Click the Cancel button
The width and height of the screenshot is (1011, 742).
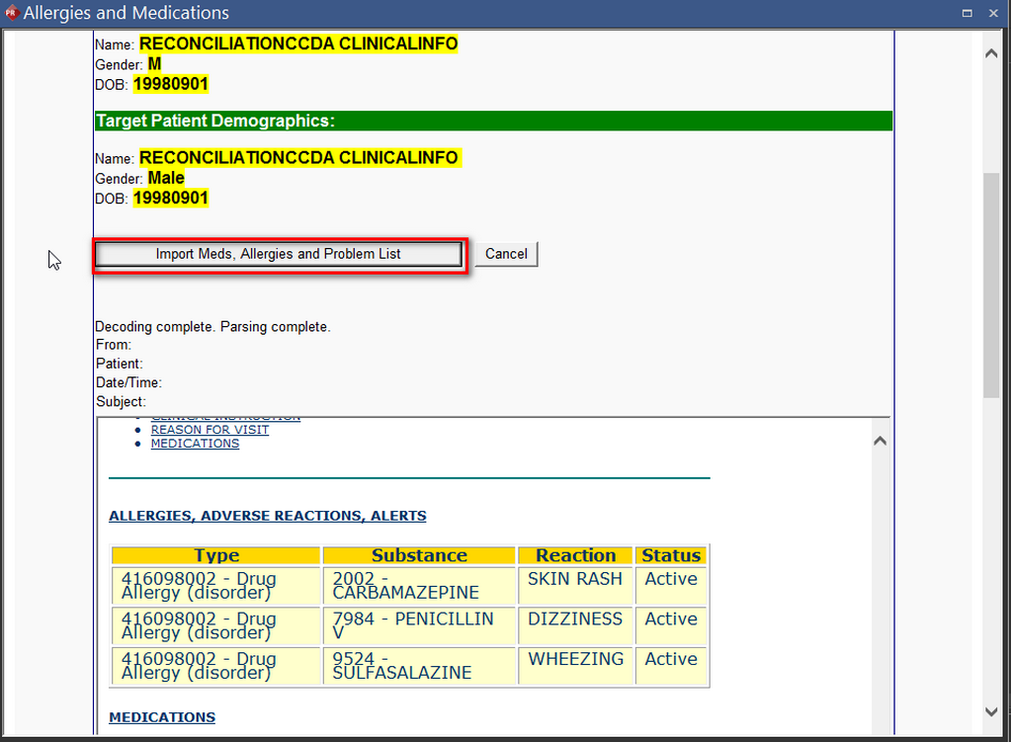(505, 254)
